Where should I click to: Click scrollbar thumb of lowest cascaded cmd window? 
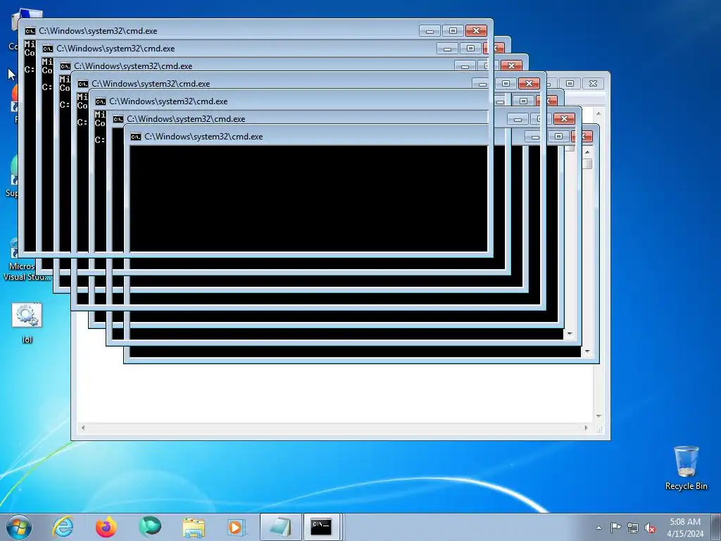(x=587, y=163)
